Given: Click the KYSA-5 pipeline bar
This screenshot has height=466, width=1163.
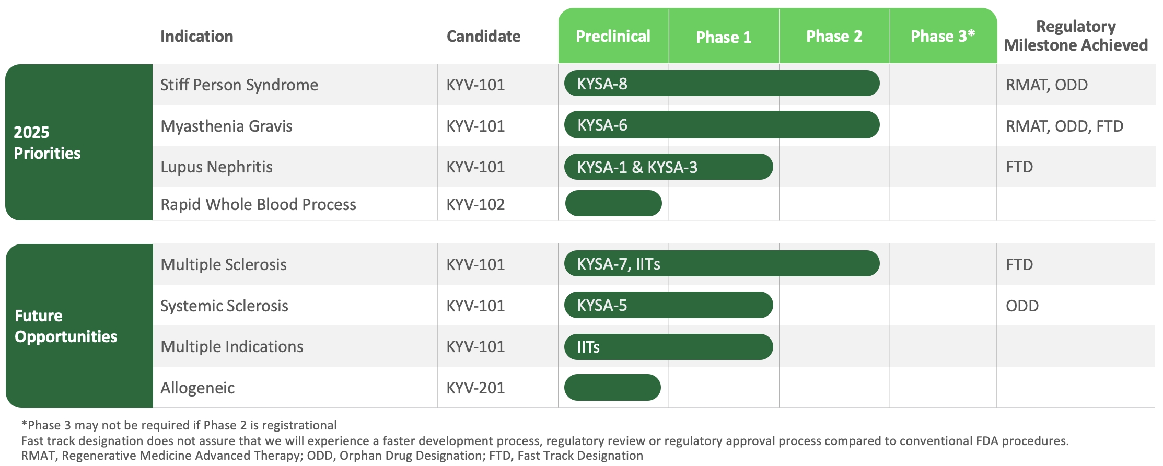Looking at the screenshot, I should (668, 305).
